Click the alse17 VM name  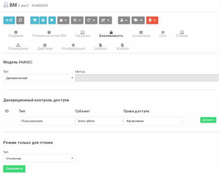(25, 6)
